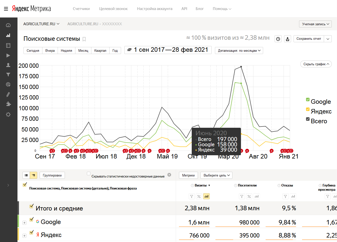The height and width of the screenshot is (242, 337).
Task: Open the Reports bar chart sidebar icon
Action: coord(8,35)
